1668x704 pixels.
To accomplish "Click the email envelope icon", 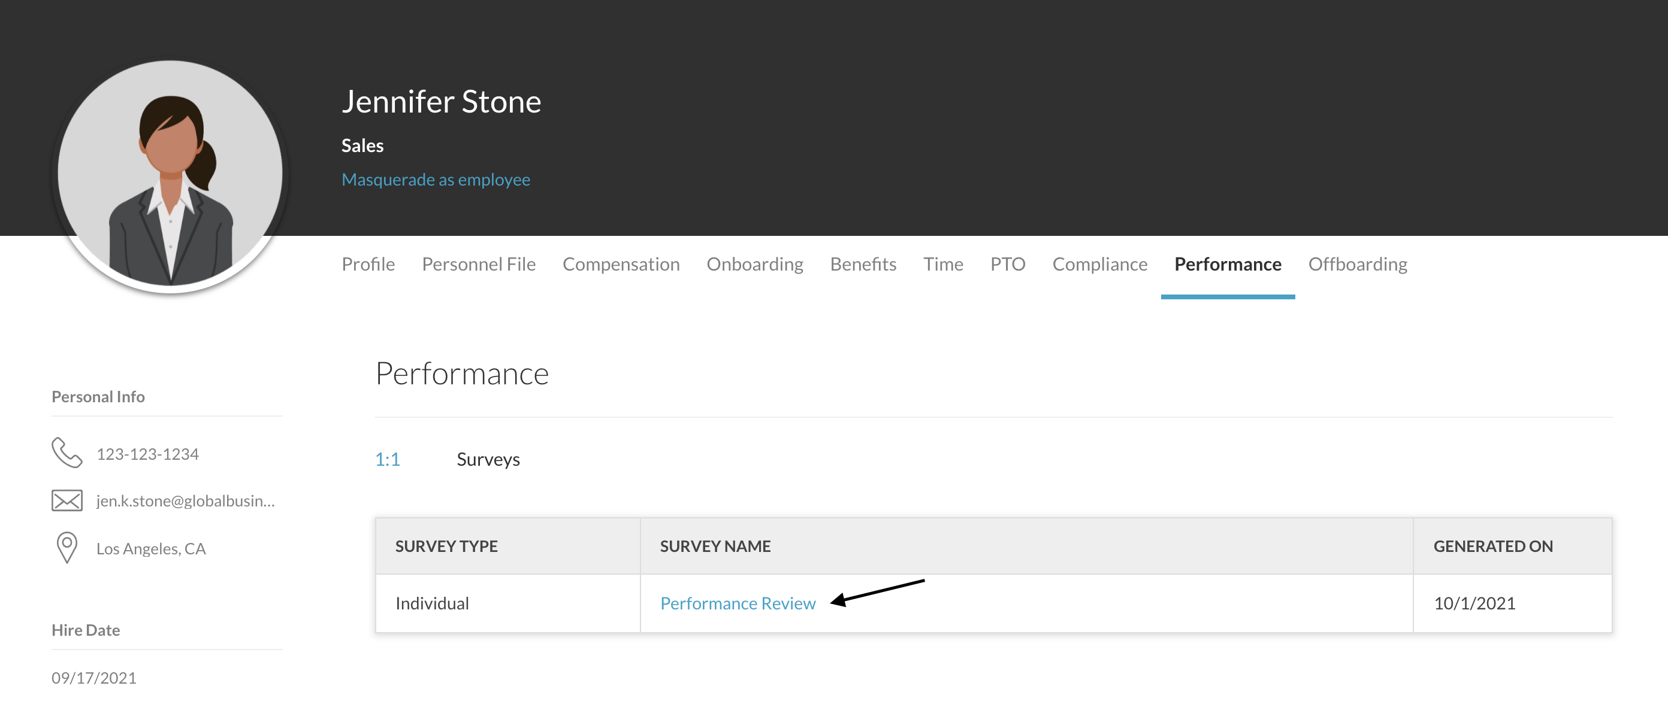I will coord(67,500).
